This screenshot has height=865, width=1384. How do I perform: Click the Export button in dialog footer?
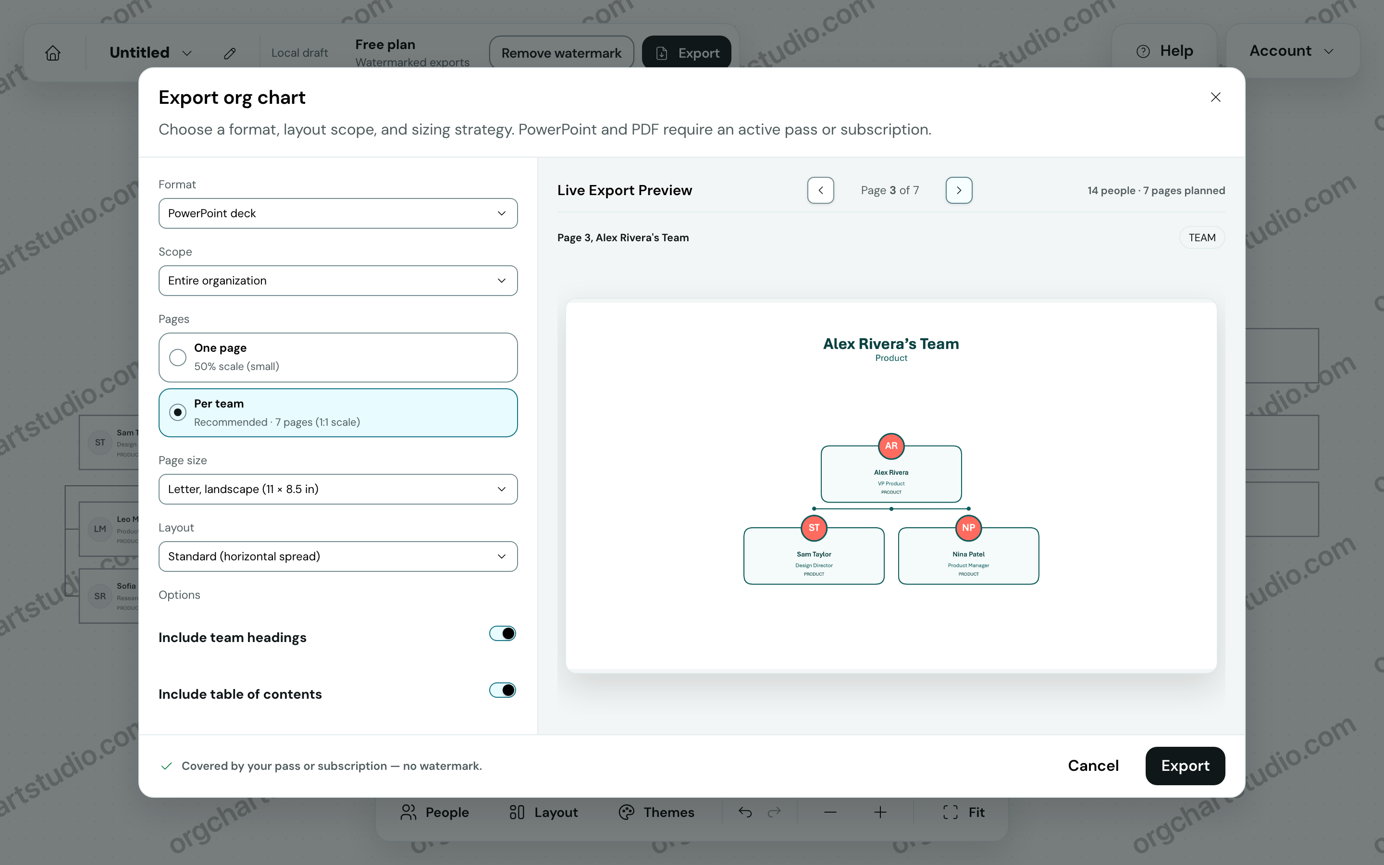pos(1185,766)
